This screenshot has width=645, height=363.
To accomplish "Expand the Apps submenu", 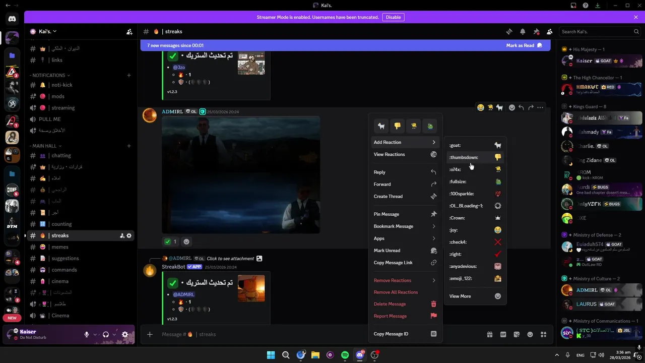I will coord(405,238).
